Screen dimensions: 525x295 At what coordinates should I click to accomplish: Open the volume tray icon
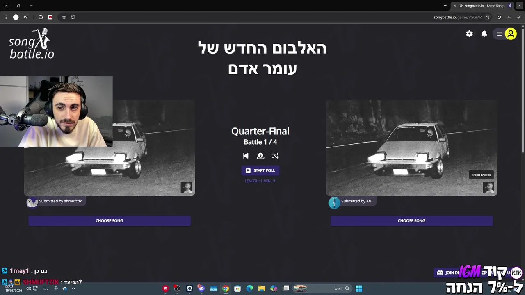point(29,288)
